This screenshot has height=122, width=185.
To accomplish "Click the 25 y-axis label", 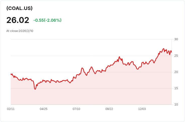I will coord(176,55).
